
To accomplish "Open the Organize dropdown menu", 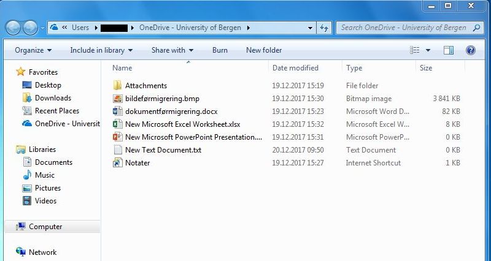I will point(33,50).
